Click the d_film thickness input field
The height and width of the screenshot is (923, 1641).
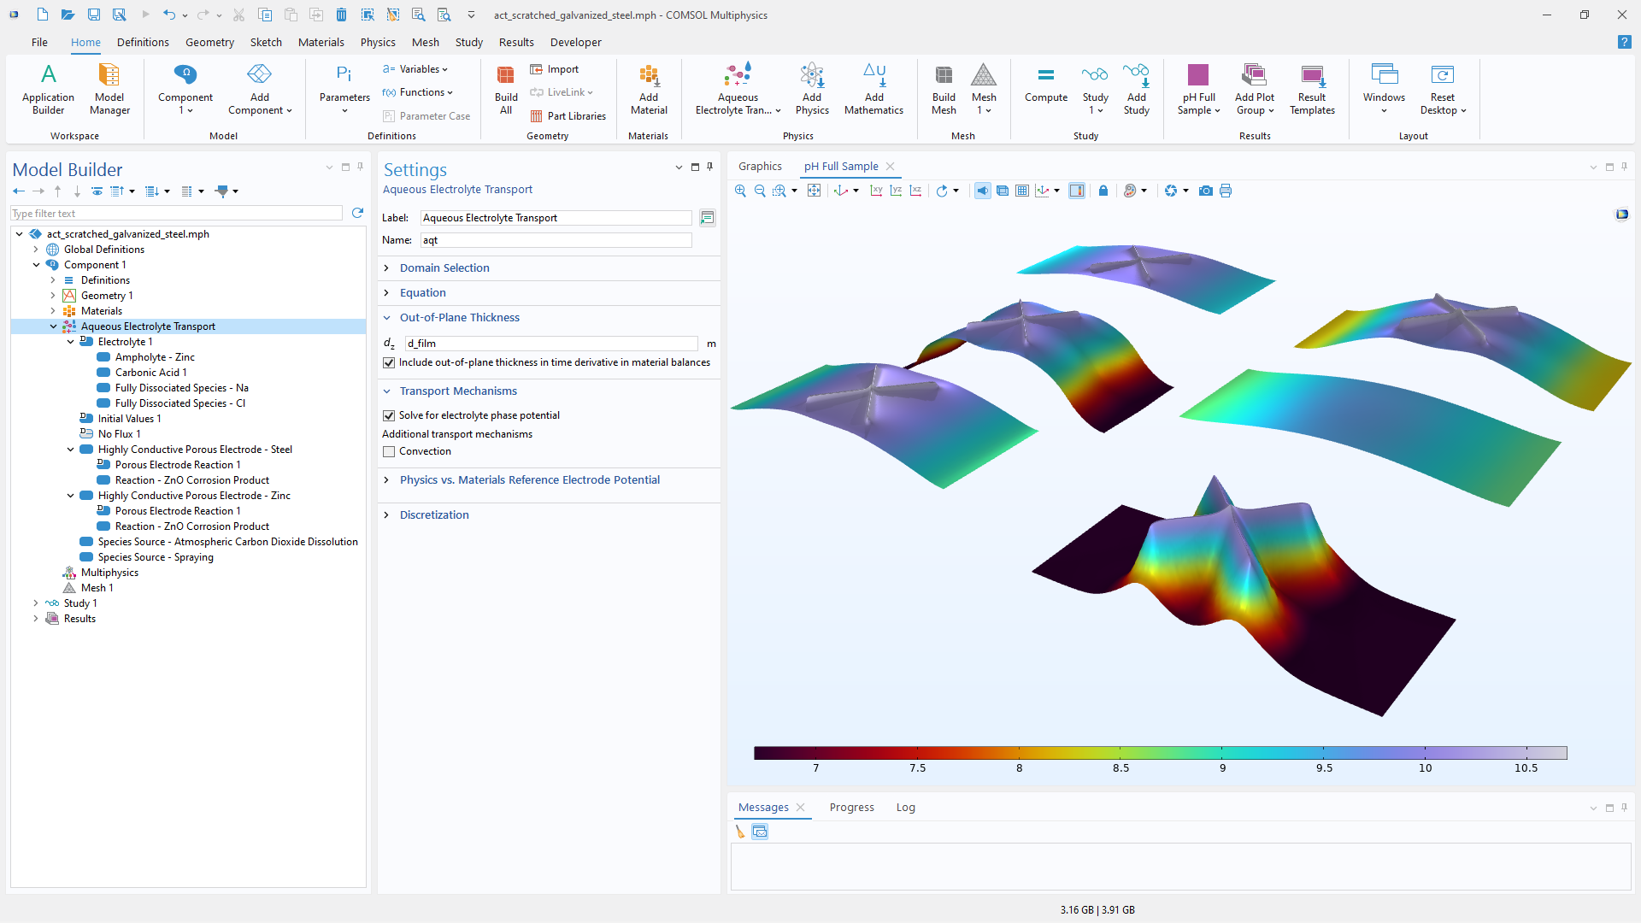coord(551,344)
